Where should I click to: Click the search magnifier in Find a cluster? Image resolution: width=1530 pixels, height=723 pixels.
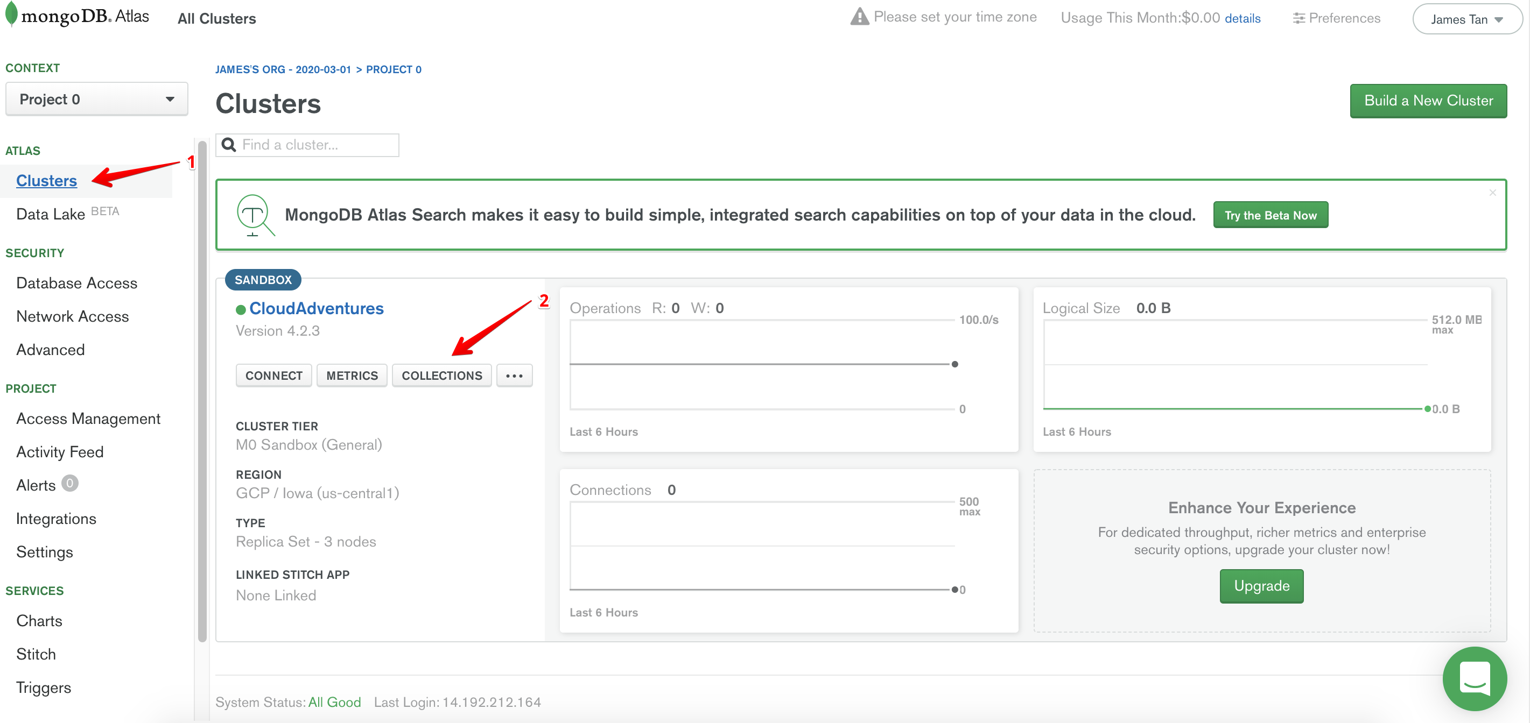(229, 145)
